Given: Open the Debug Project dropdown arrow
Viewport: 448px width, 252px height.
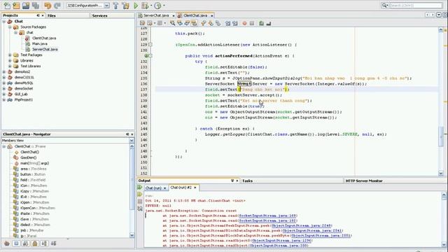Looking at the screenshot, I should pos(151,6).
